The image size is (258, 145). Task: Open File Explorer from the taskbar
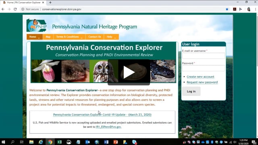click(31, 142)
